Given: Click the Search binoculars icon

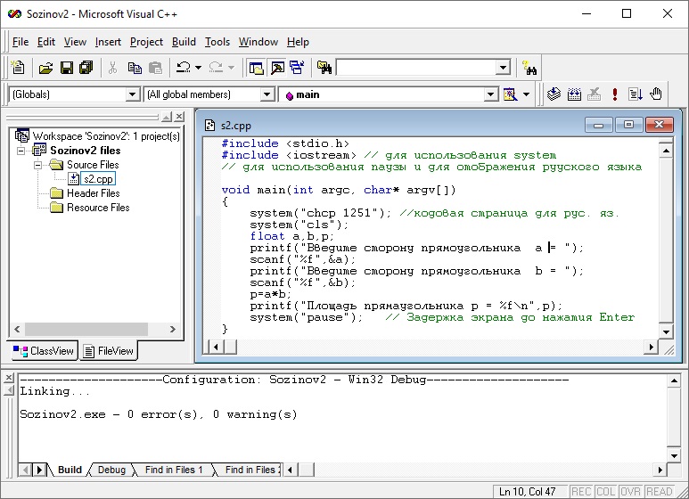Looking at the screenshot, I should 529,68.
